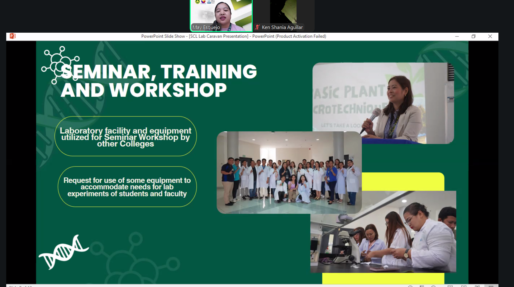Click the "Request for use of some equipment" bubble

pyautogui.click(x=127, y=187)
